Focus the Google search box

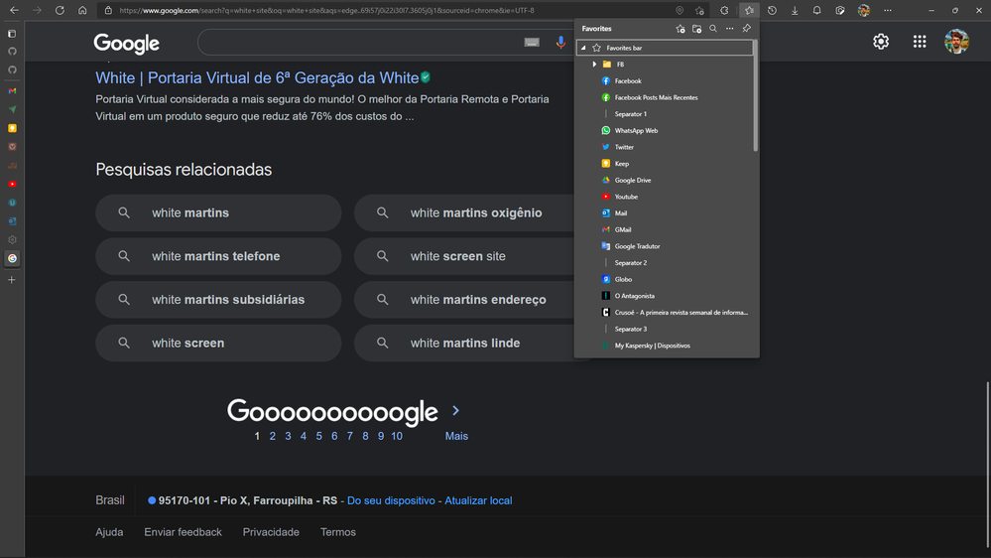tap(360, 43)
